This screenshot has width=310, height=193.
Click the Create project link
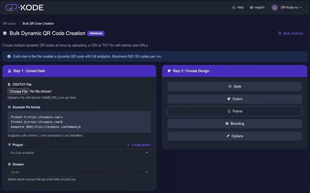pos(141,145)
